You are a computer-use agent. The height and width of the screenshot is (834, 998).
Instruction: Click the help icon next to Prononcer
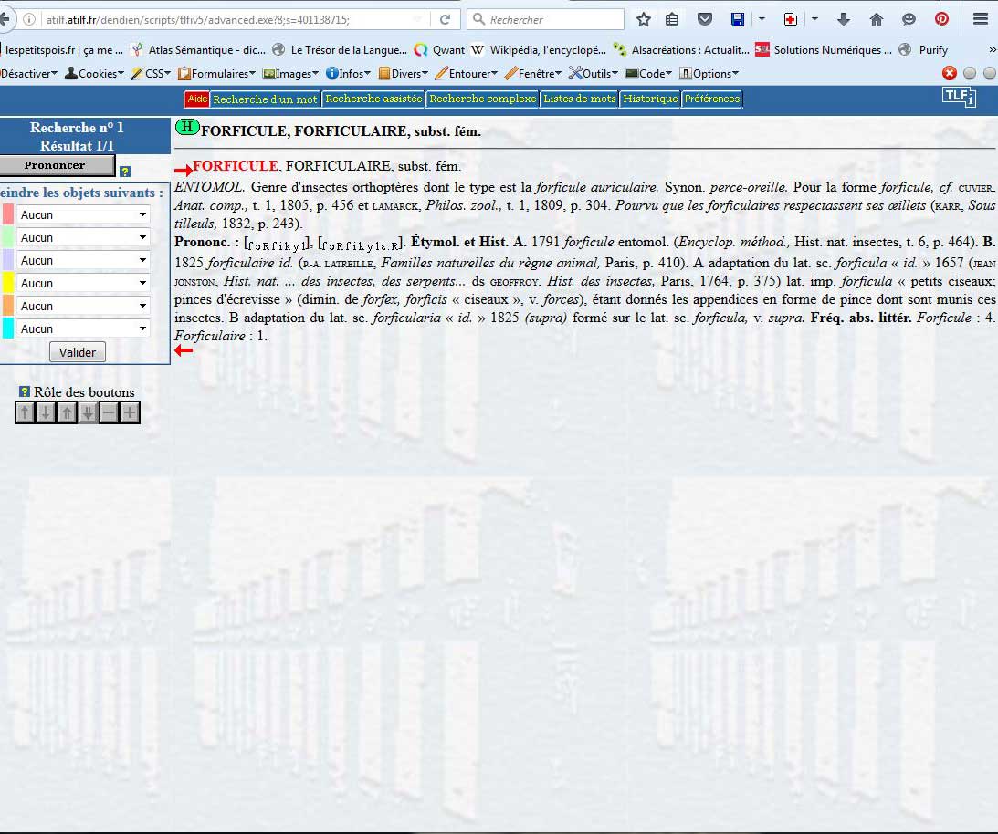pos(125,171)
